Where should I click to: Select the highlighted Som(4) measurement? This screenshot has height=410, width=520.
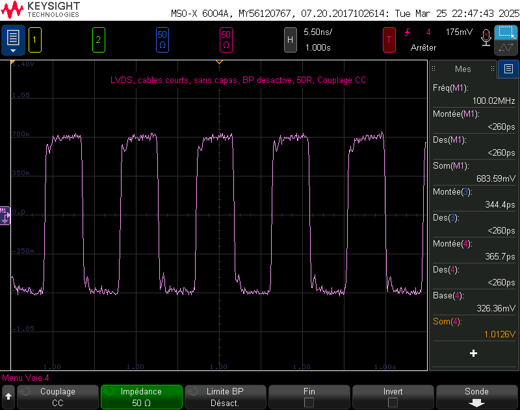point(474,328)
